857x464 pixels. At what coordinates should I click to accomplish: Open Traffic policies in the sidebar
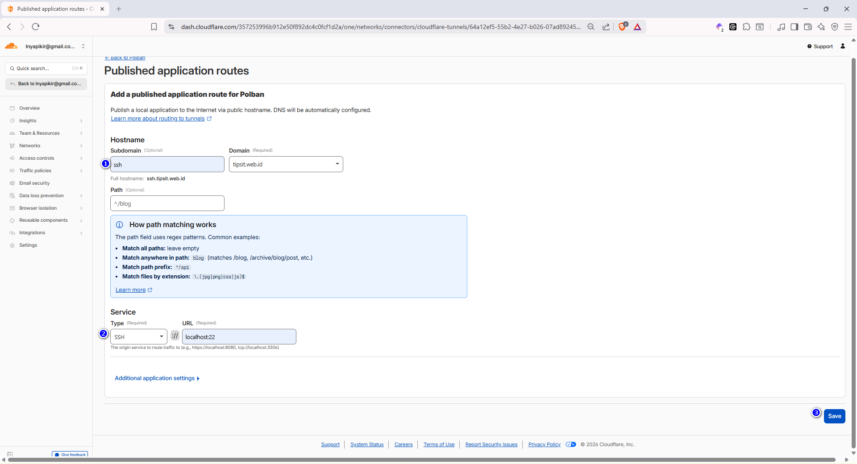[x=35, y=171]
